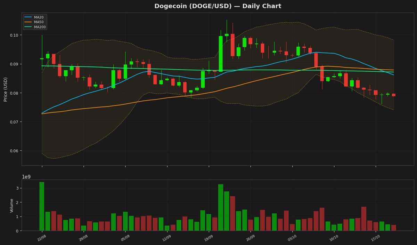The height and width of the screenshot is (245, 417).
Task: Click the volume axis tick "2"
Action: [x=17, y=202]
